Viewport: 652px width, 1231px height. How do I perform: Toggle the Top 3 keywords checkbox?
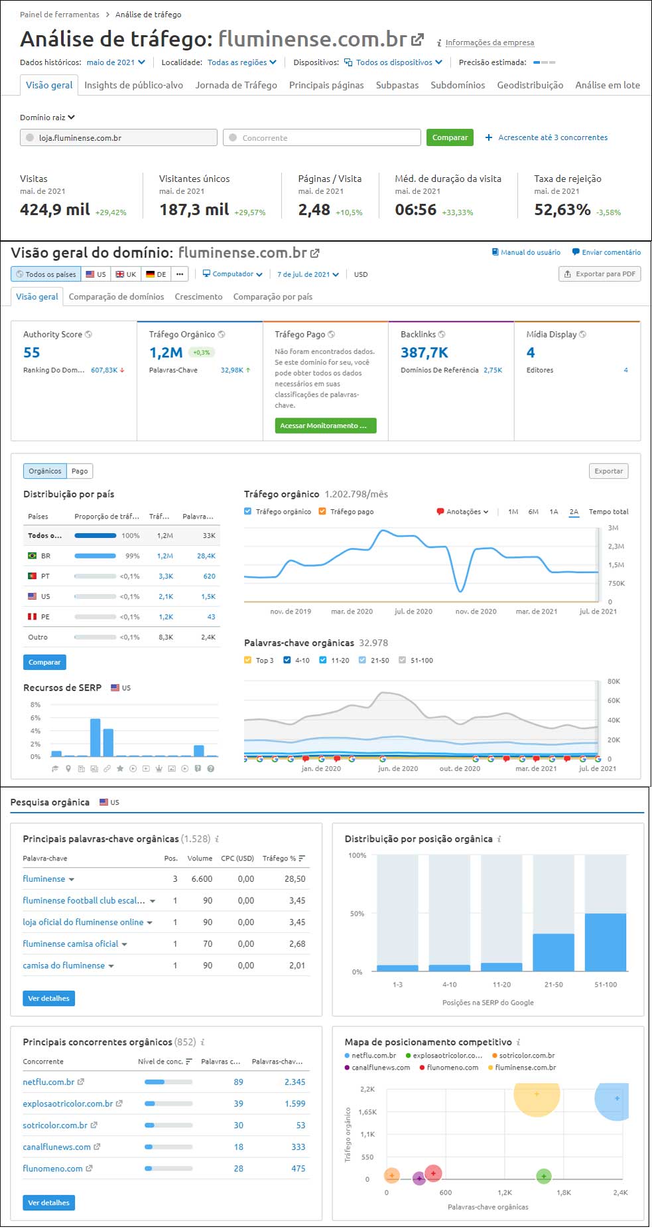point(248,660)
